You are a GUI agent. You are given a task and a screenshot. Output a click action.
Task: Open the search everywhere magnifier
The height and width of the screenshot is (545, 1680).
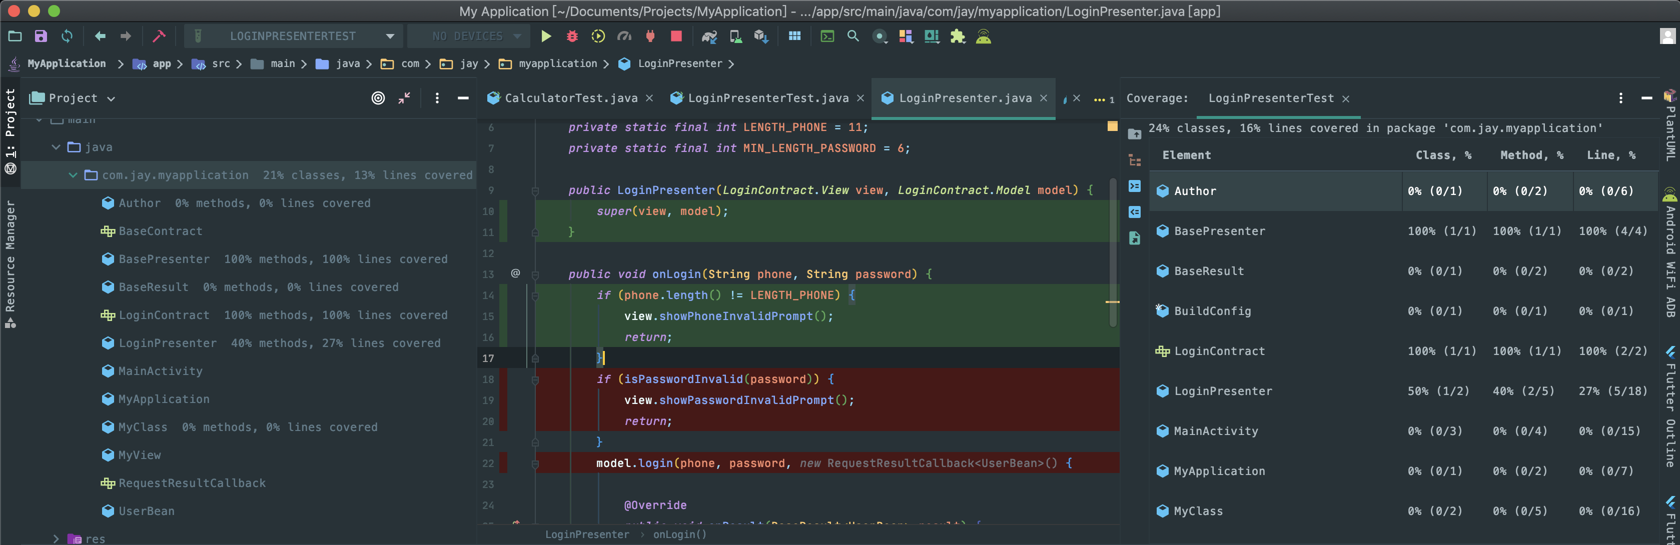click(853, 36)
